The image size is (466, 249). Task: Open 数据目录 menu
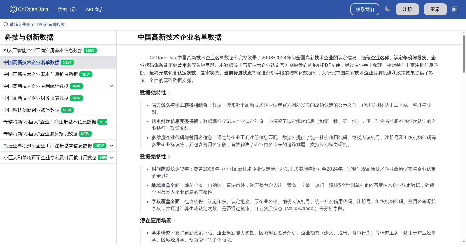[67, 9]
